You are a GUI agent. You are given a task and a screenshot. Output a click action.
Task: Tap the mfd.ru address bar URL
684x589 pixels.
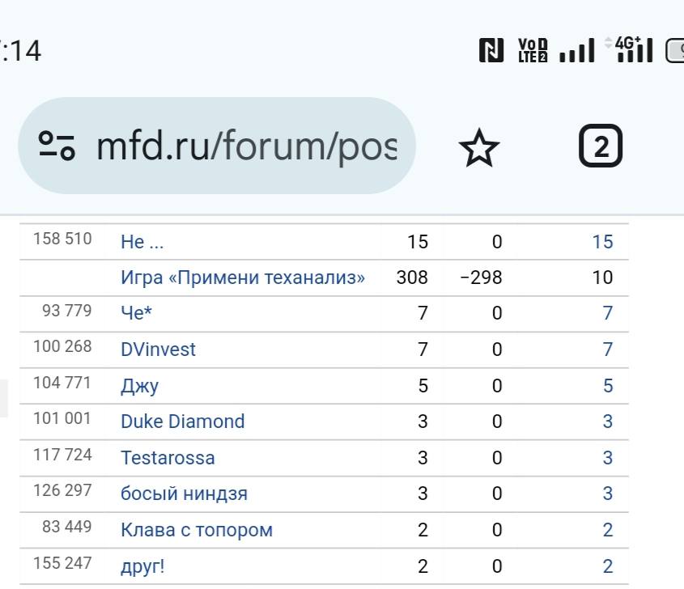click(x=247, y=146)
